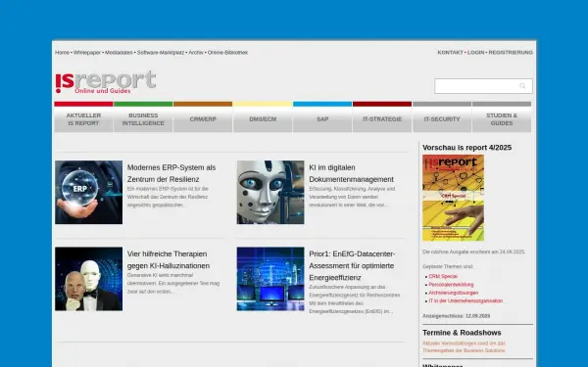
Task: Open IT in der Unternehmensorganisation link
Action: [x=465, y=300]
